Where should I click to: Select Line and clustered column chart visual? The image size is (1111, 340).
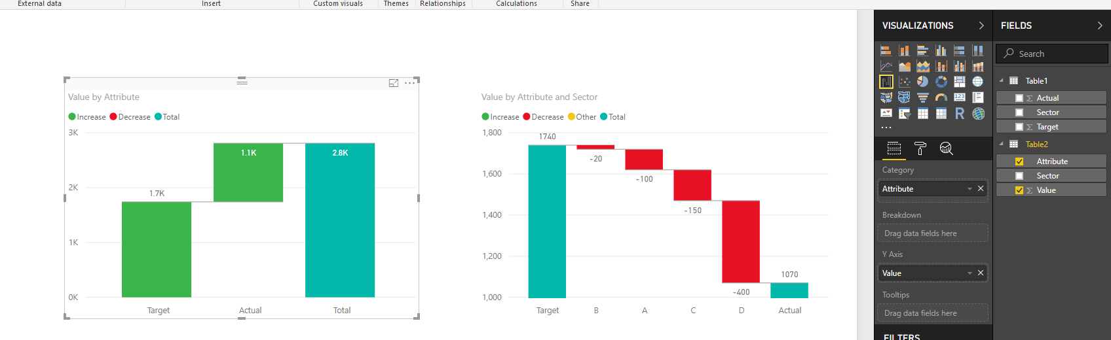coord(960,66)
